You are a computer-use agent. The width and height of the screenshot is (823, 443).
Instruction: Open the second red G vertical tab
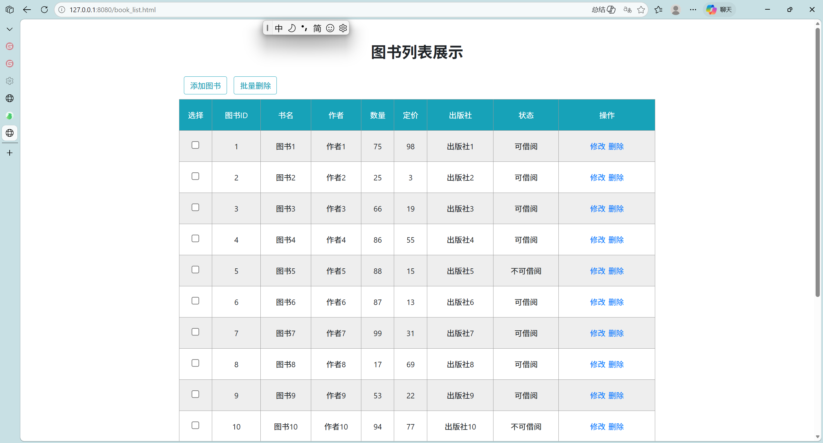coord(10,64)
